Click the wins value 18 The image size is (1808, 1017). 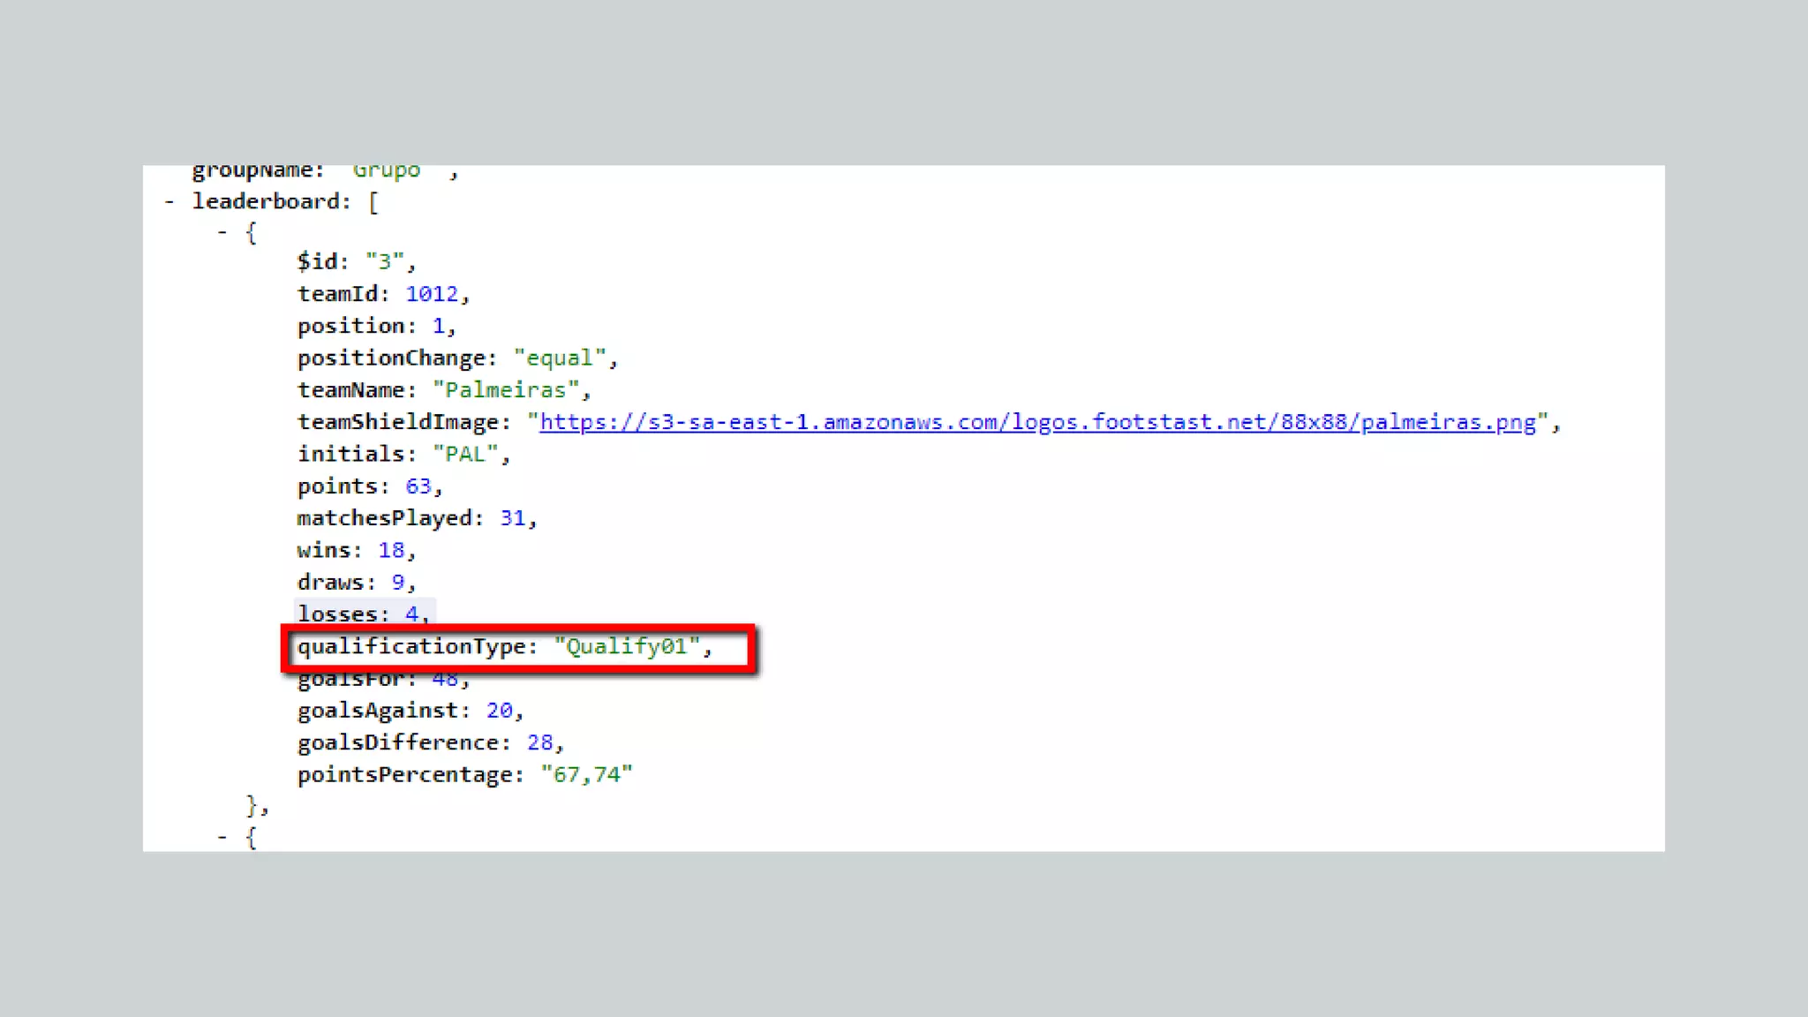pos(391,550)
